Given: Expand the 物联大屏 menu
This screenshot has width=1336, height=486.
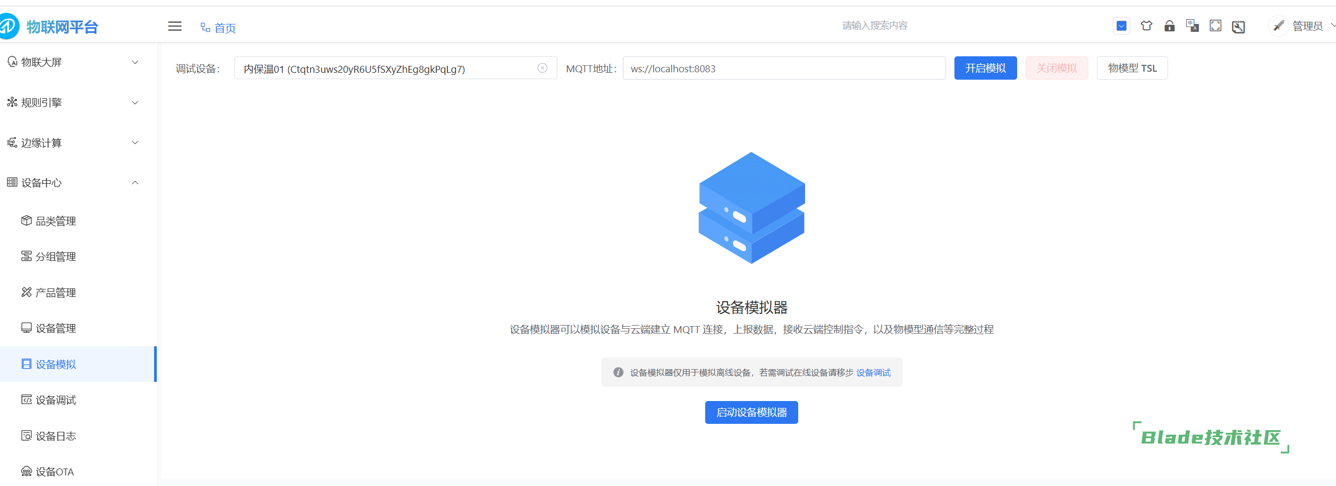Looking at the screenshot, I should (x=73, y=62).
